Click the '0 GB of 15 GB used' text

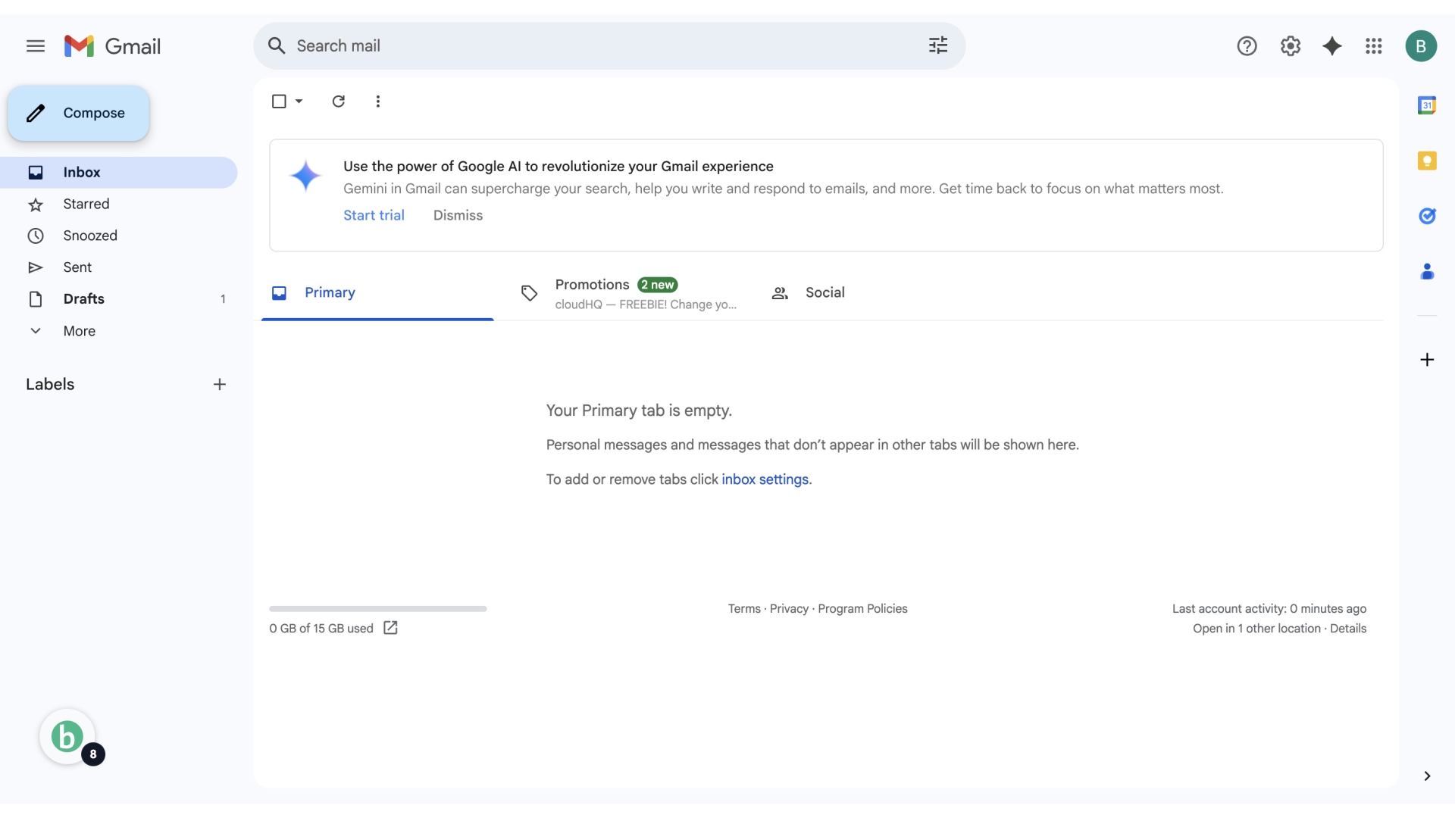point(321,629)
